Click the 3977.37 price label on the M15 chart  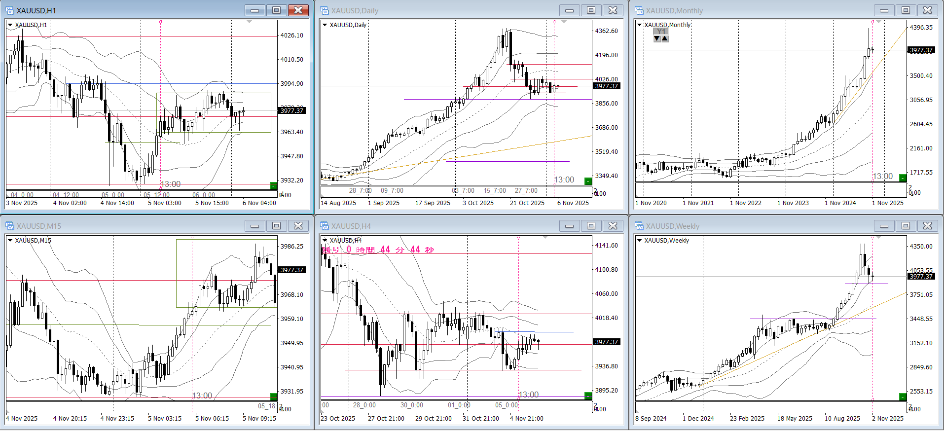292,270
